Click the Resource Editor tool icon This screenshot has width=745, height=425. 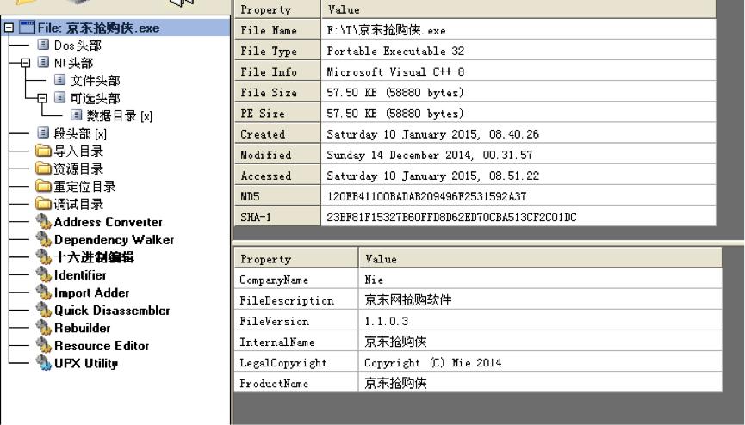click(43, 346)
